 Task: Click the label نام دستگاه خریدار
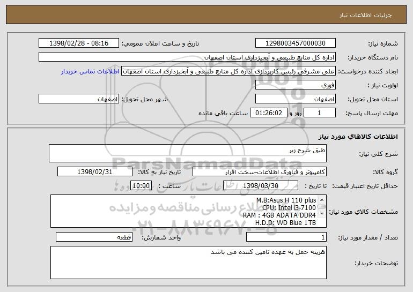point(373,57)
